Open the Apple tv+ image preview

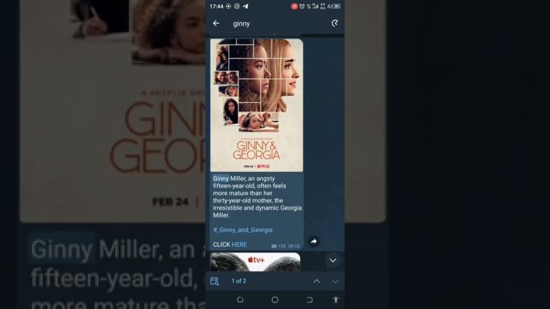coord(256,262)
